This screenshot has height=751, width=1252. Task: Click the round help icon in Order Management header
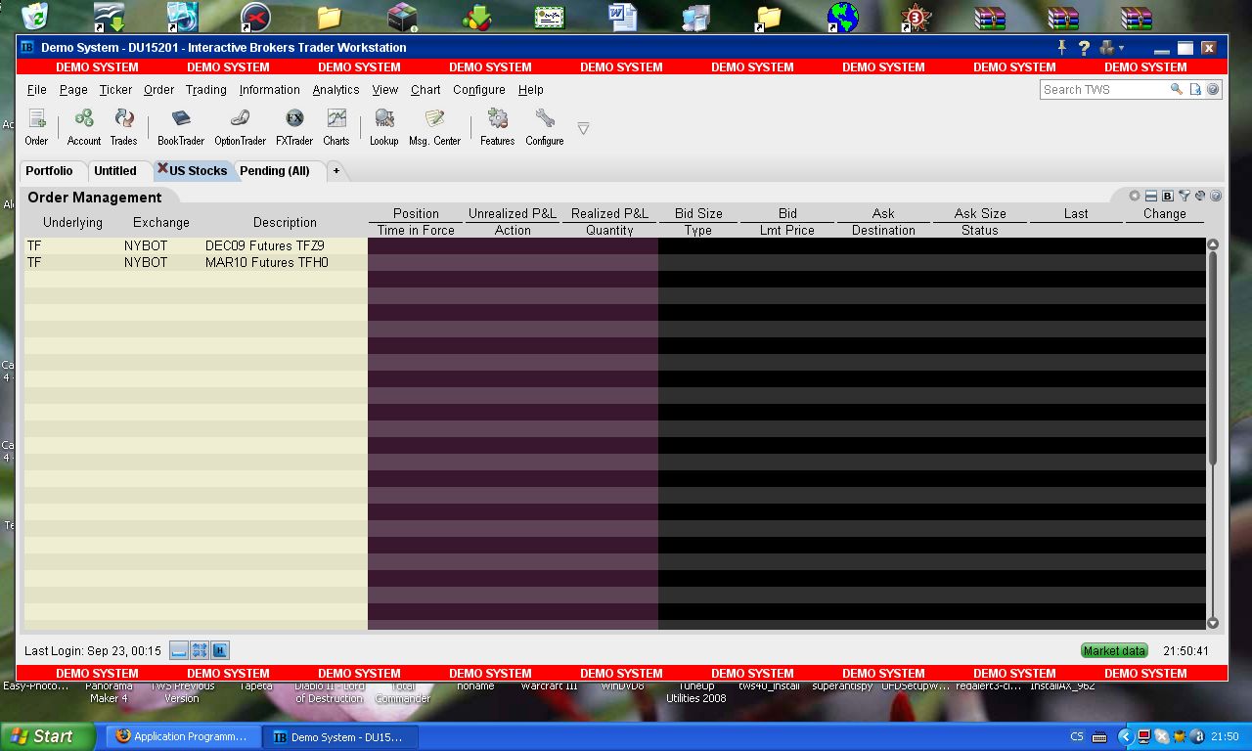click(x=1216, y=196)
